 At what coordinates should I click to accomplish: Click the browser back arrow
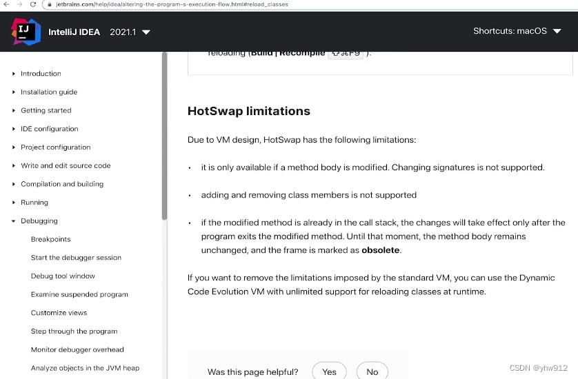pyautogui.click(x=6, y=4)
